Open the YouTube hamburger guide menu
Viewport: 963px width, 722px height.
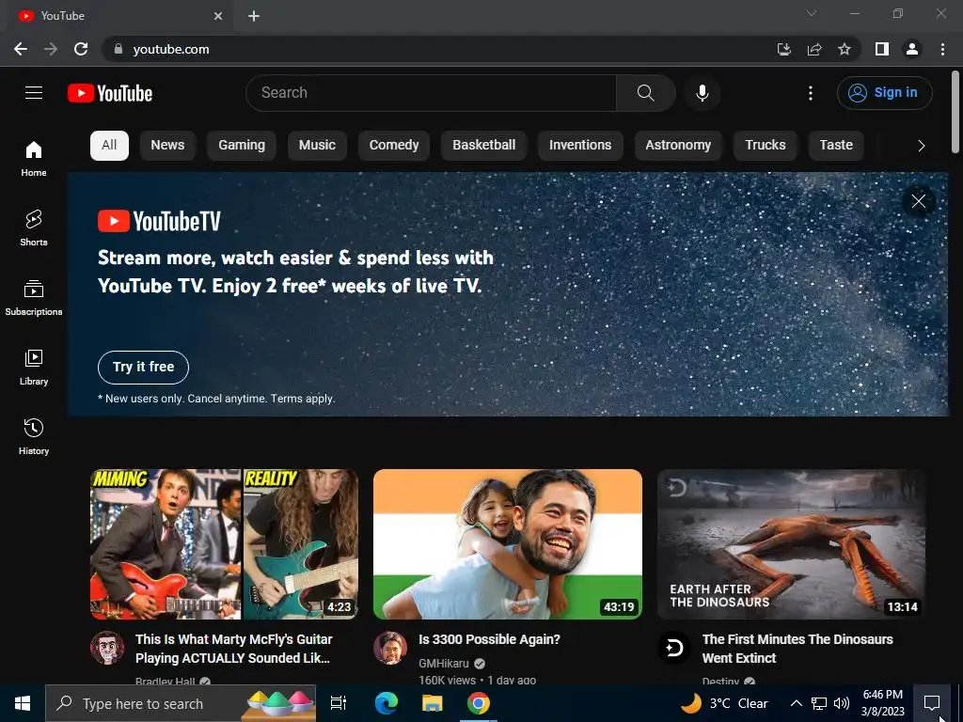[x=34, y=93]
